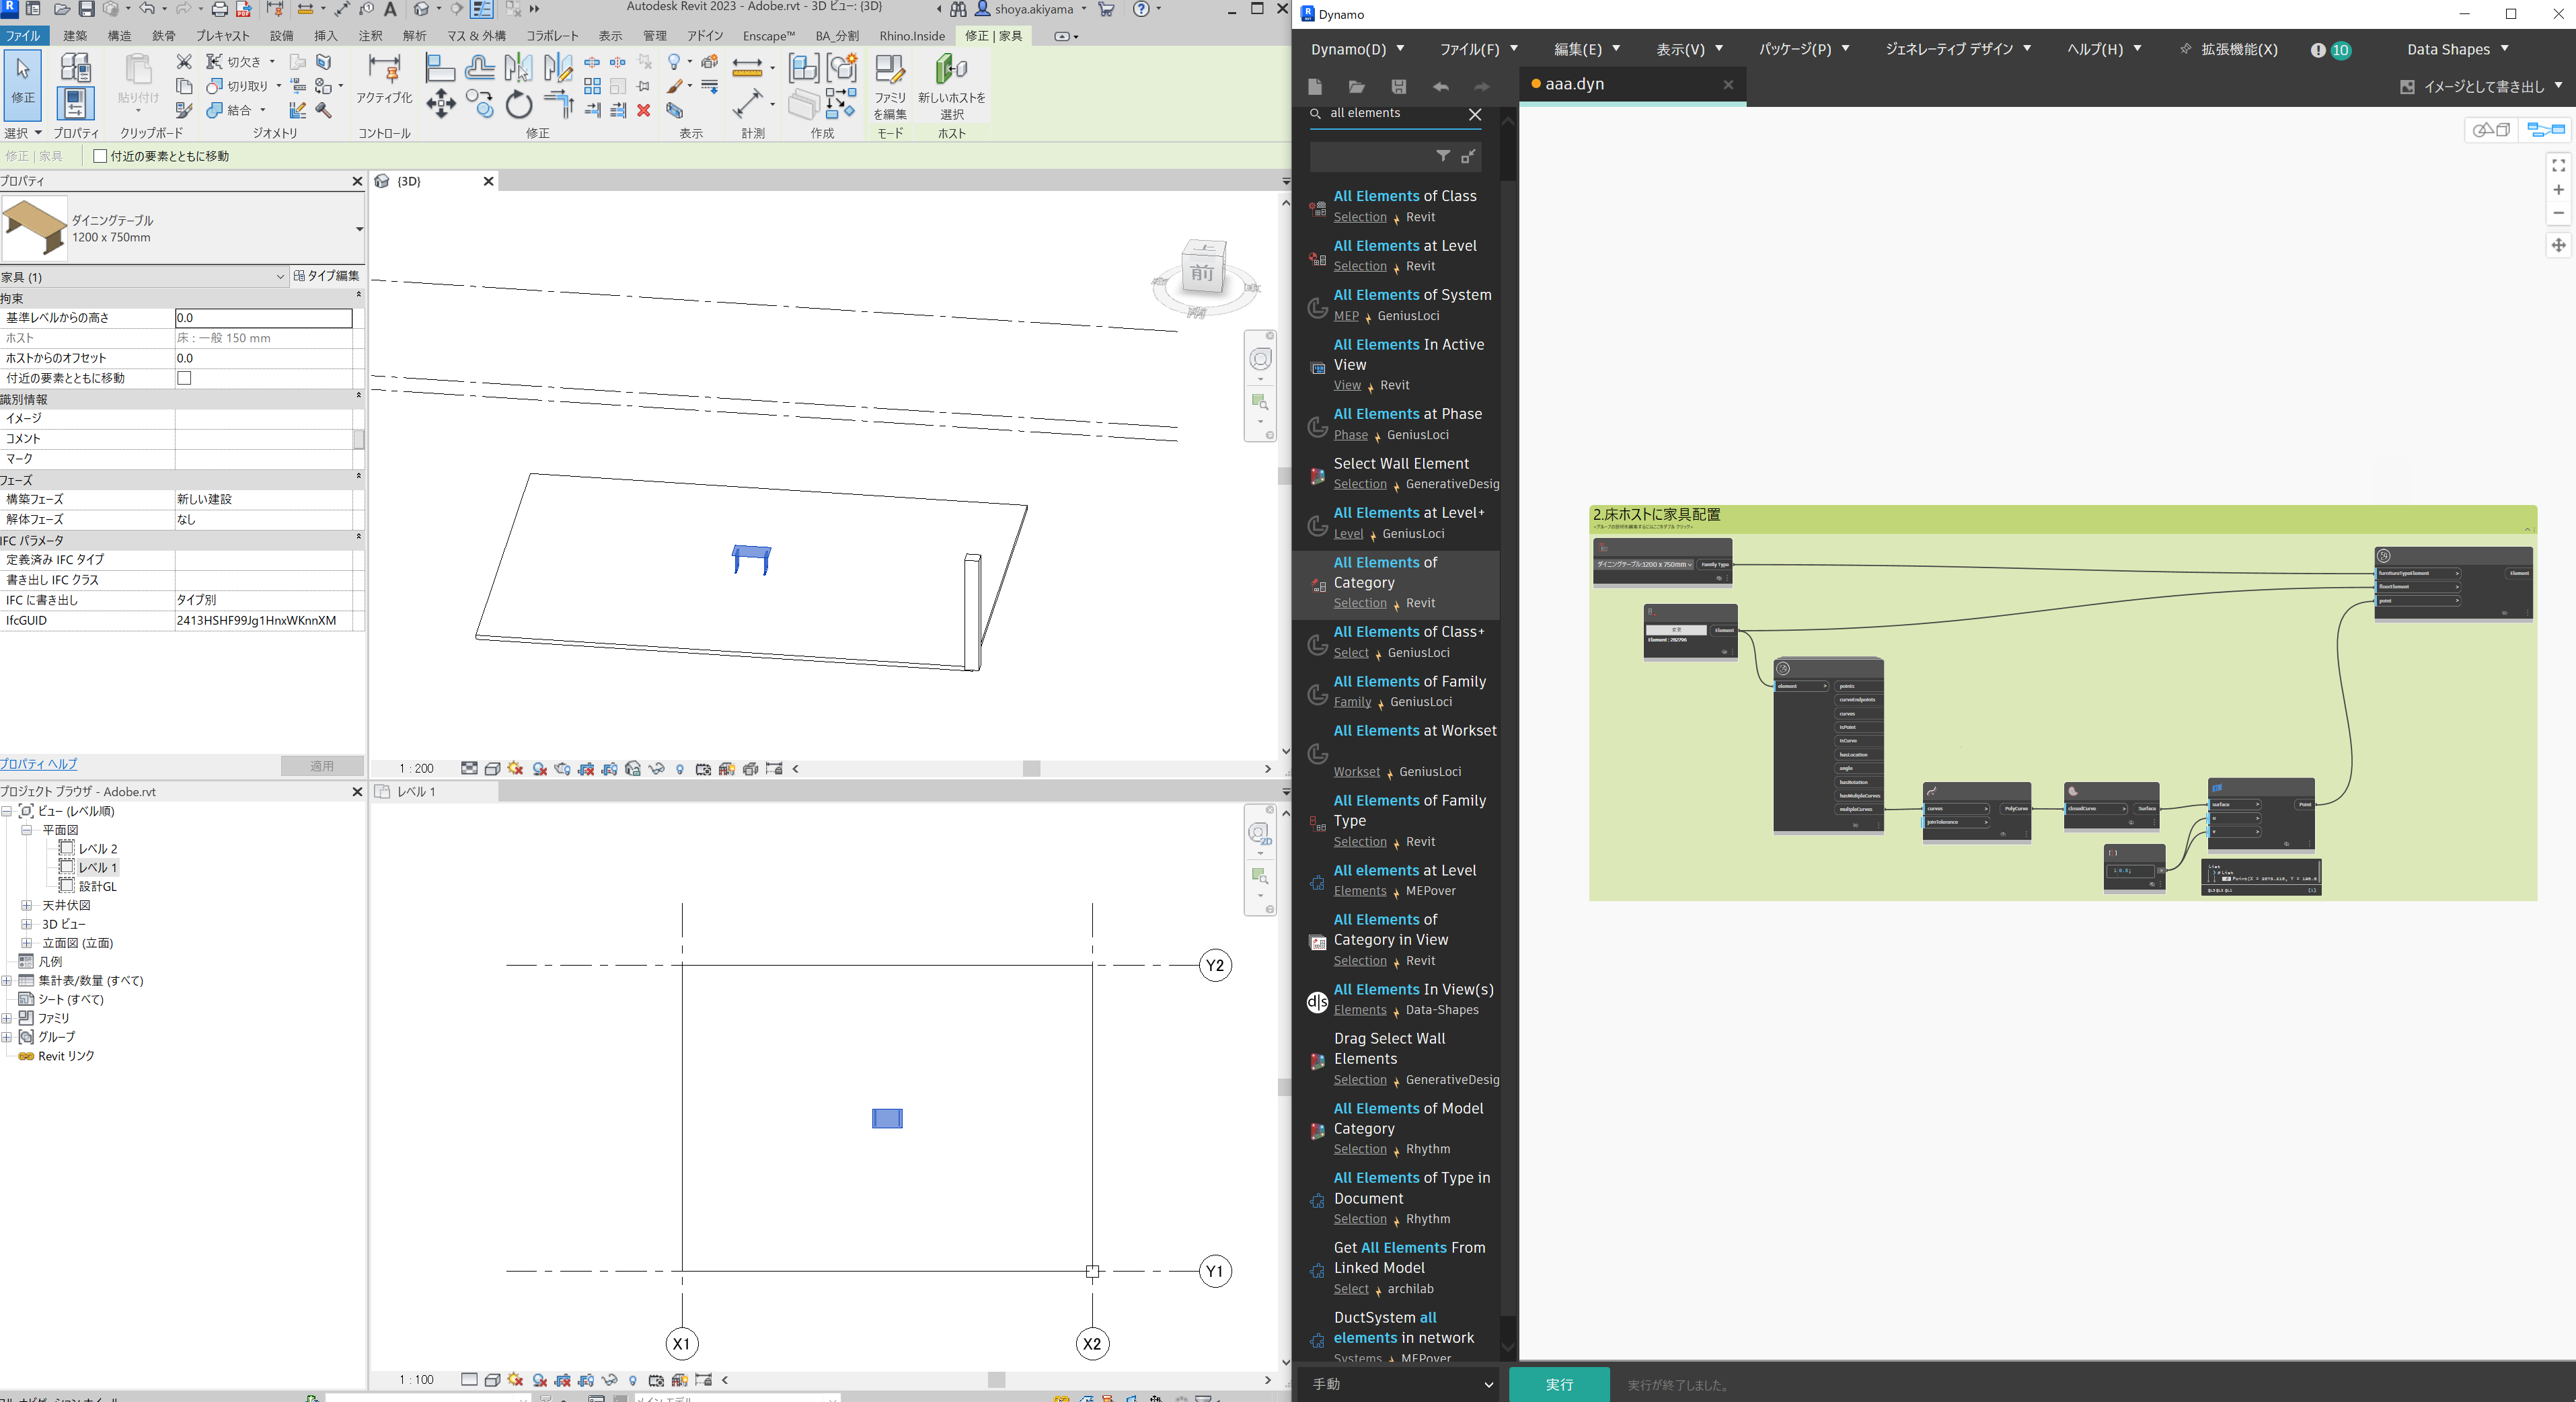Click the Align tool icon
Screen dimensions: 2576x1402
(440, 68)
